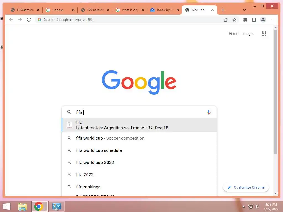This screenshot has width=283, height=212.
Task: Close the 'what is clay' tab
Action: [143, 10]
